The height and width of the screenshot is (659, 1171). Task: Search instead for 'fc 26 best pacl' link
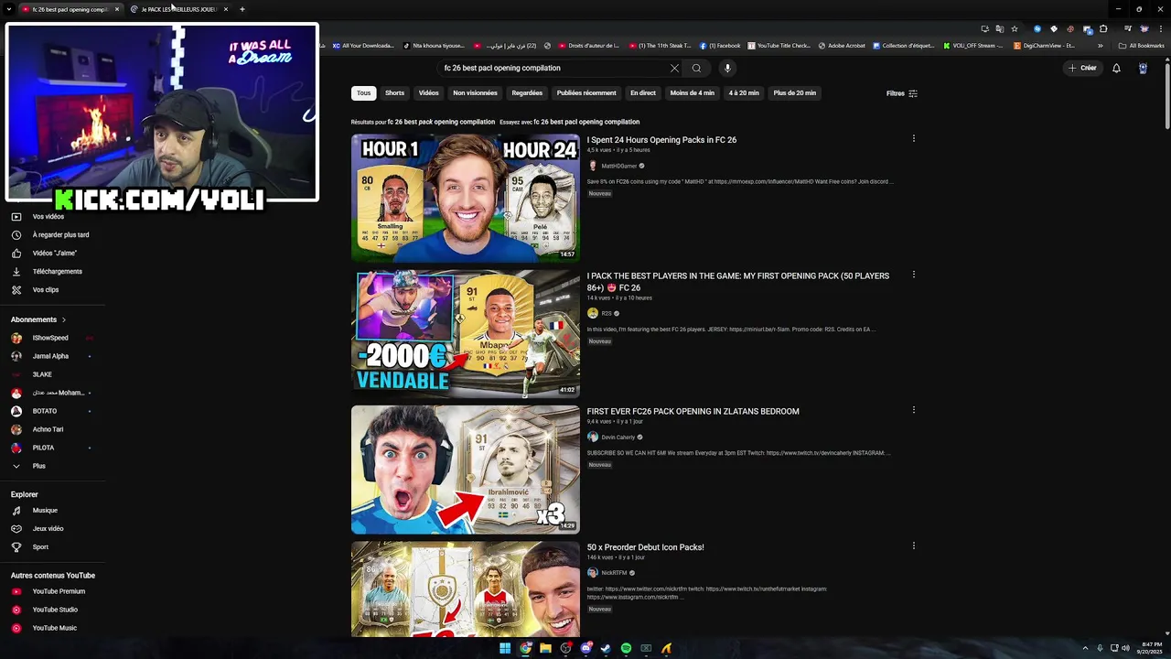586,122
